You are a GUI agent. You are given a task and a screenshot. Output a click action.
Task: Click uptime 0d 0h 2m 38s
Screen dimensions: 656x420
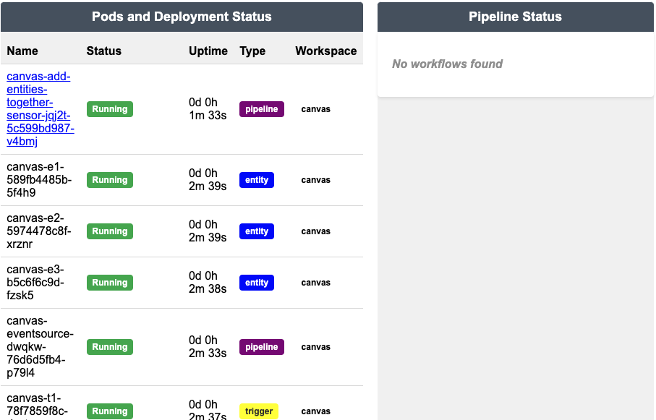point(208,283)
